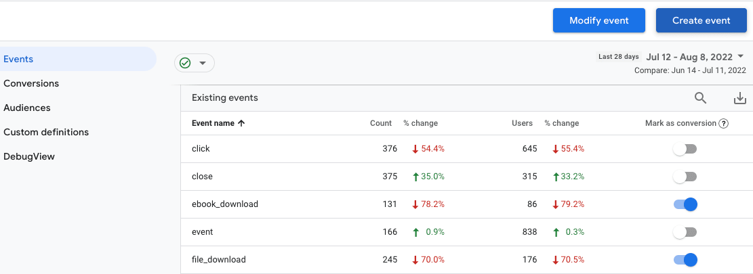
Task: Mark event row as conversion
Action: tap(685, 232)
